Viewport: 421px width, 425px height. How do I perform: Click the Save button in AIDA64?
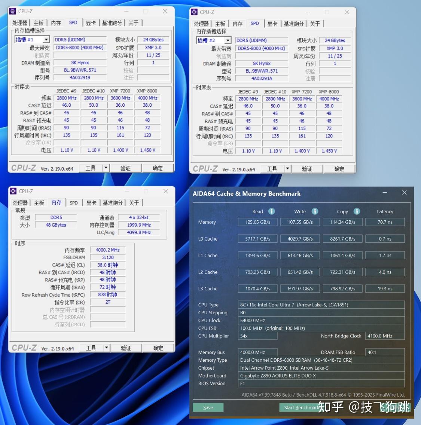(208, 407)
